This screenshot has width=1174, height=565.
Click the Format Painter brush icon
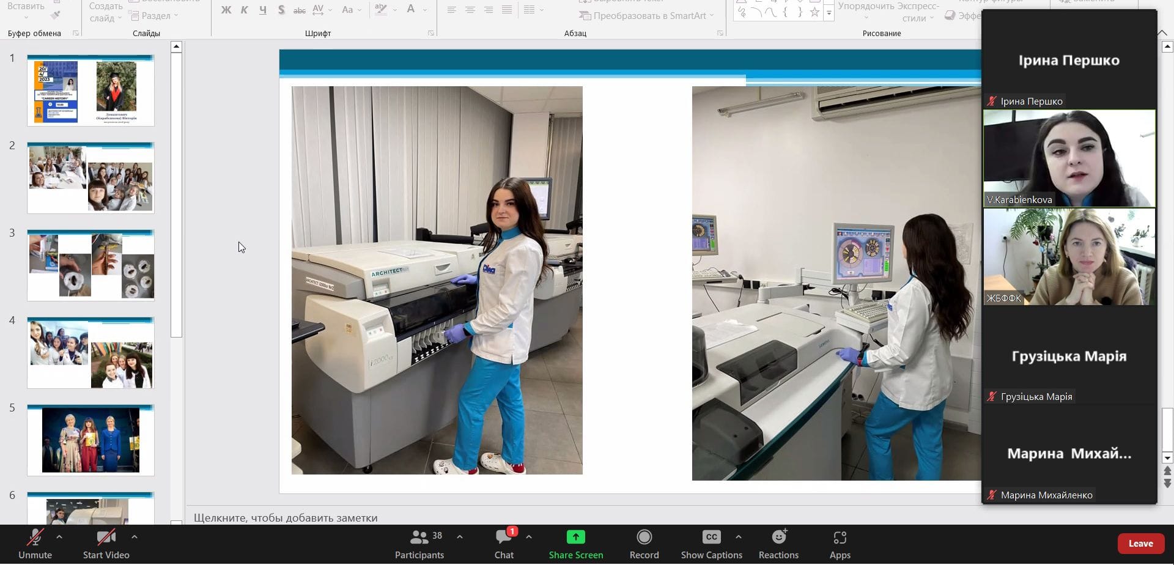[x=56, y=15]
